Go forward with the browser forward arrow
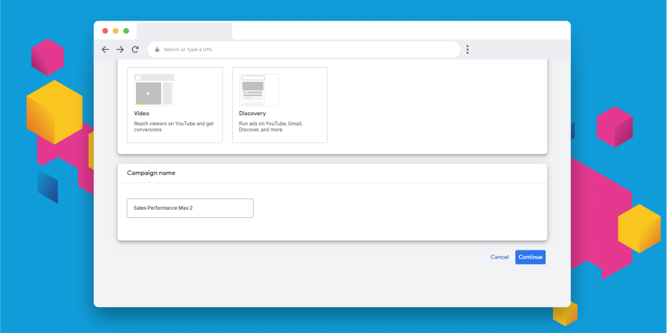The width and height of the screenshot is (667, 333). (x=120, y=49)
